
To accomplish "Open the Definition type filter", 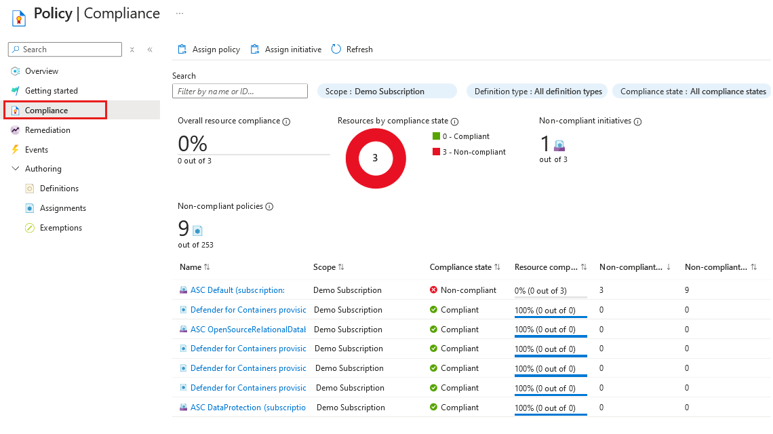I will [538, 92].
